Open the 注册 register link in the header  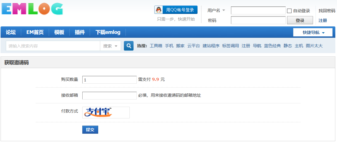(x=323, y=20)
